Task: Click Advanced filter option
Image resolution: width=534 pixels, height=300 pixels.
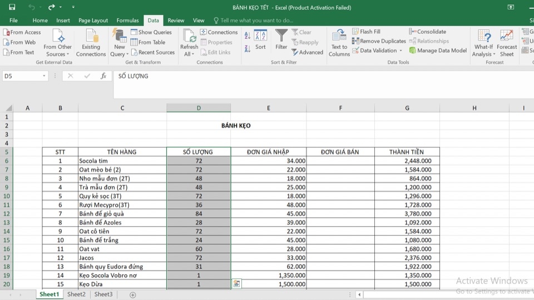Action: pos(308,52)
